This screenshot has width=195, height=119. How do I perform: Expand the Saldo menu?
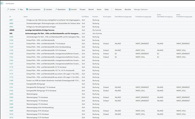click(x=106, y=10)
